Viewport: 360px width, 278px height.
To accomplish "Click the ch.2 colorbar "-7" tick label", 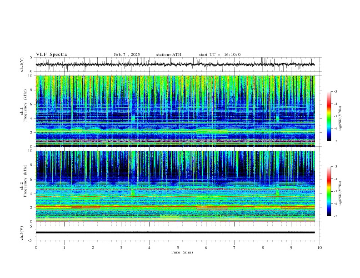I will [335, 216].
